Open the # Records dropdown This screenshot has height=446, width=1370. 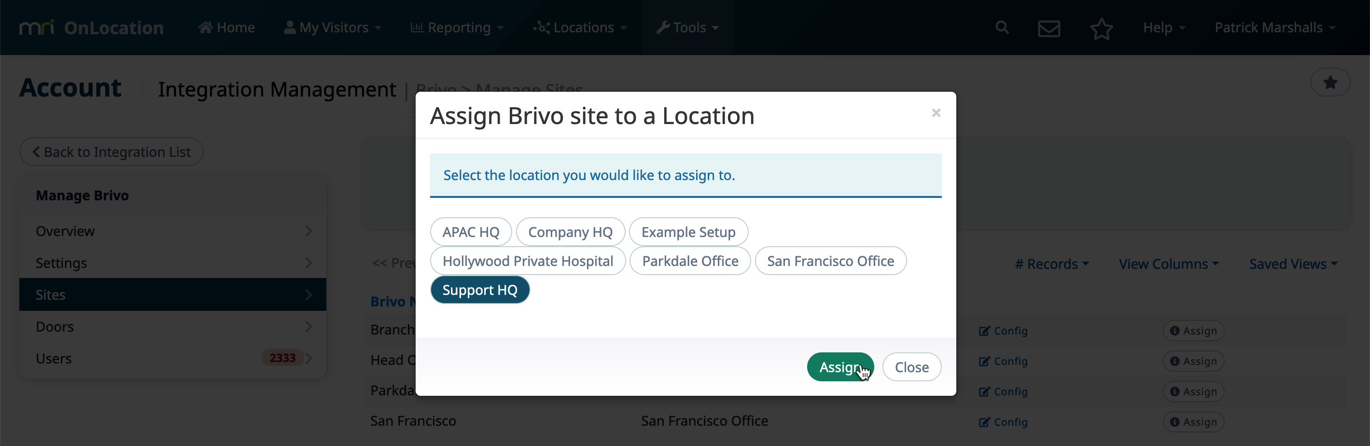click(1051, 264)
